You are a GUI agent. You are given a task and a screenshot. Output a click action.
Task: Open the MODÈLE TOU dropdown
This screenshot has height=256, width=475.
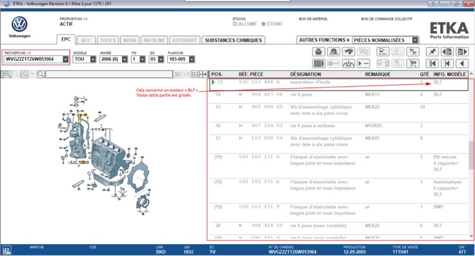pos(93,59)
